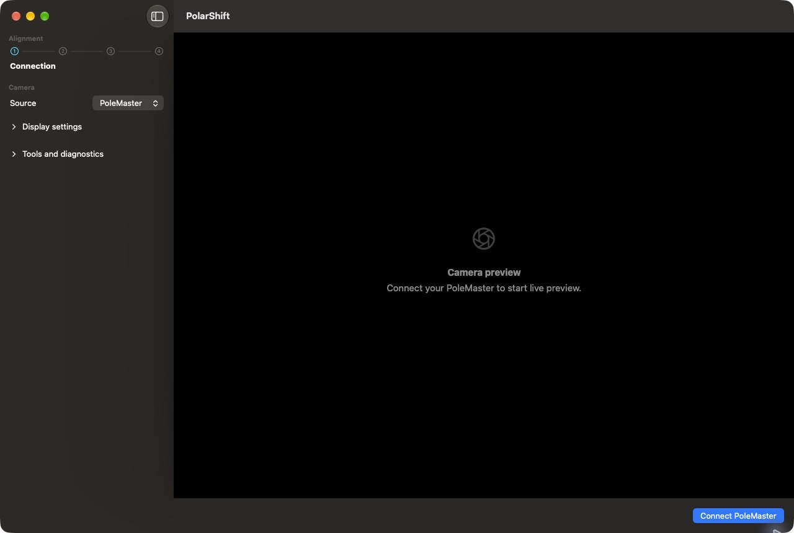Click the Camera preview heading

coord(484,272)
